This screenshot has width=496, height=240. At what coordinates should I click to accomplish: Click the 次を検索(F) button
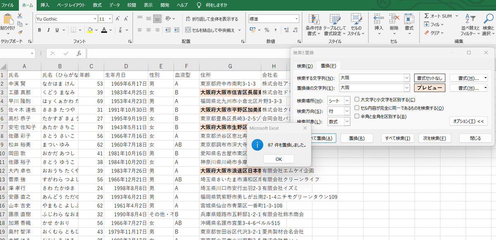[434, 138]
